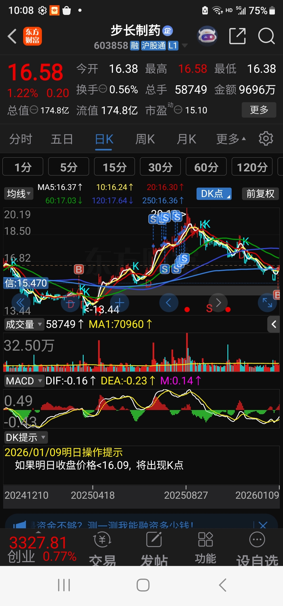Tap the 换手 info circle icon
The width and height of the screenshot is (283, 606).
tap(103, 89)
